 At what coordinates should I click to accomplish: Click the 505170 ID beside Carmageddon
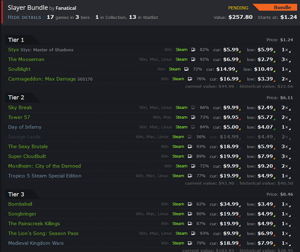pyautogui.click(x=85, y=79)
